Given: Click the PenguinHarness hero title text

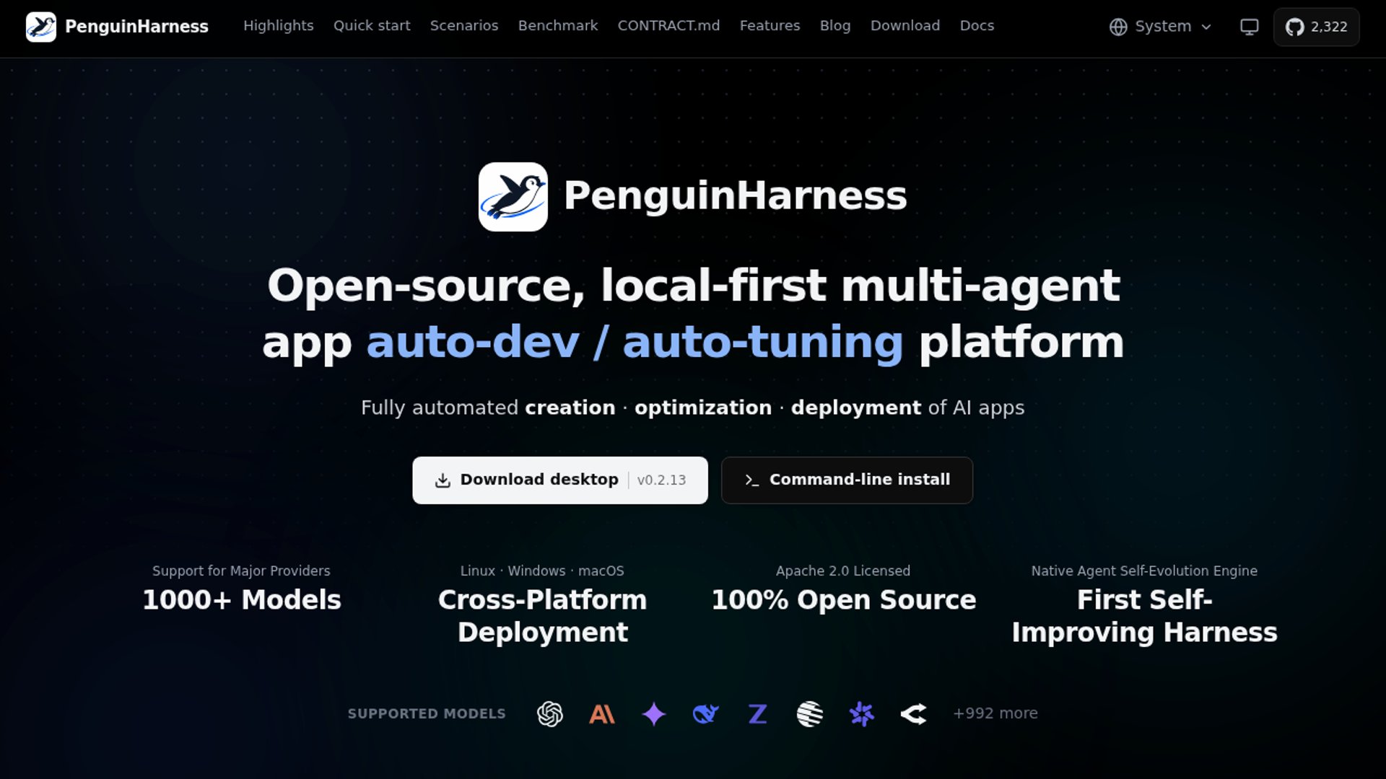Looking at the screenshot, I should pyautogui.click(x=735, y=196).
